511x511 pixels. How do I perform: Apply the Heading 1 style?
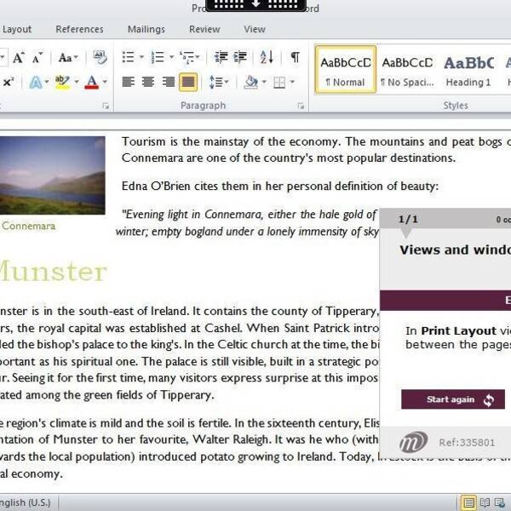pos(468,70)
